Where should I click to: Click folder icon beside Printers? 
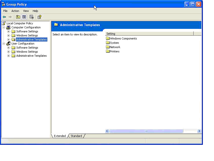click(108, 51)
